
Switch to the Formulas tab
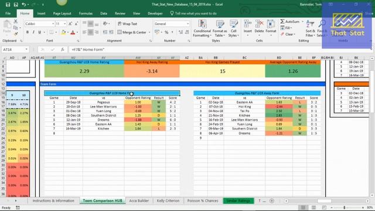click(x=86, y=13)
